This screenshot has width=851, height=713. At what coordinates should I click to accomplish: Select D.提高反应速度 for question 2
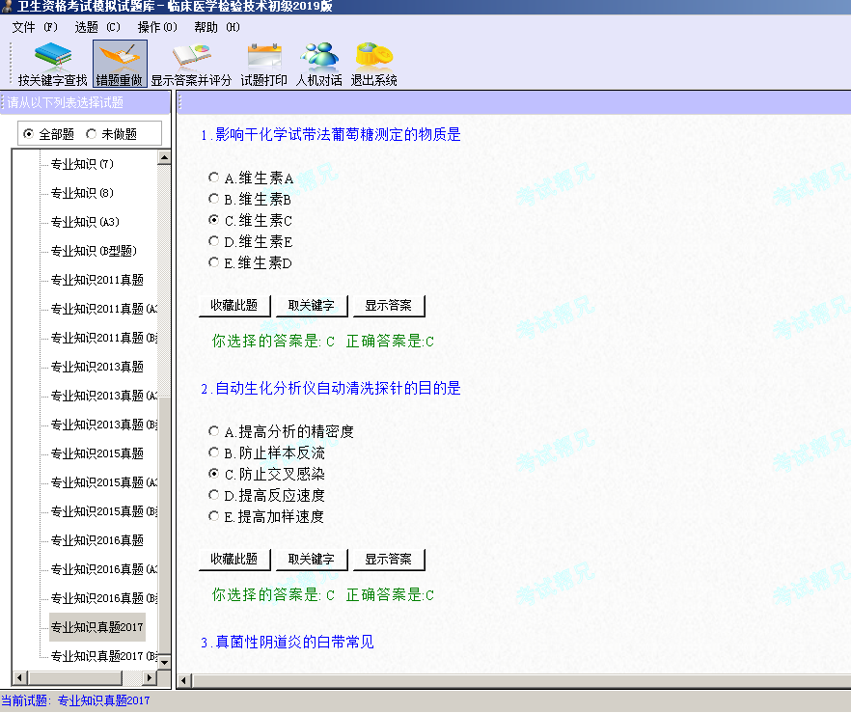(x=214, y=495)
